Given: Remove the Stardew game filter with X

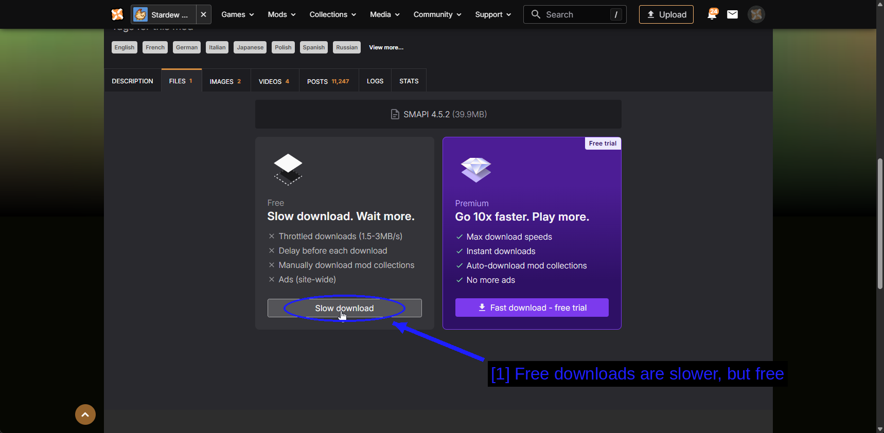Looking at the screenshot, I should point(204,14).
